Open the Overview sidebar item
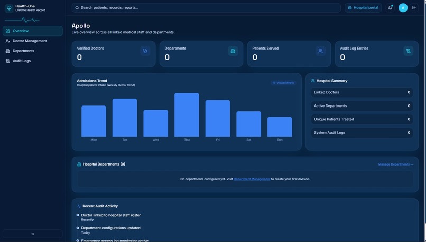Viewport: 426px width, 242px height. tap(33, 31)
